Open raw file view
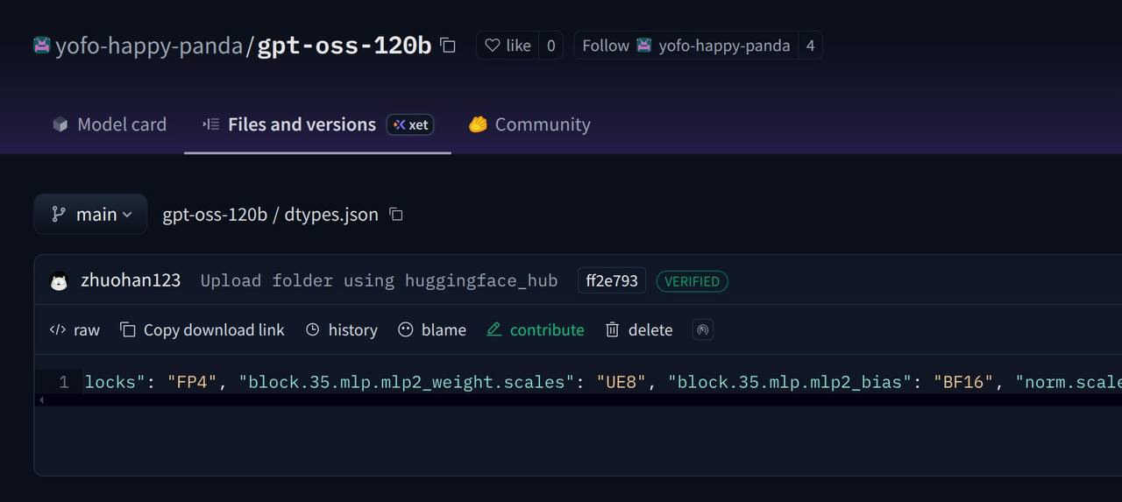This screenshot has height=502, width=1122. pos(75,329)
